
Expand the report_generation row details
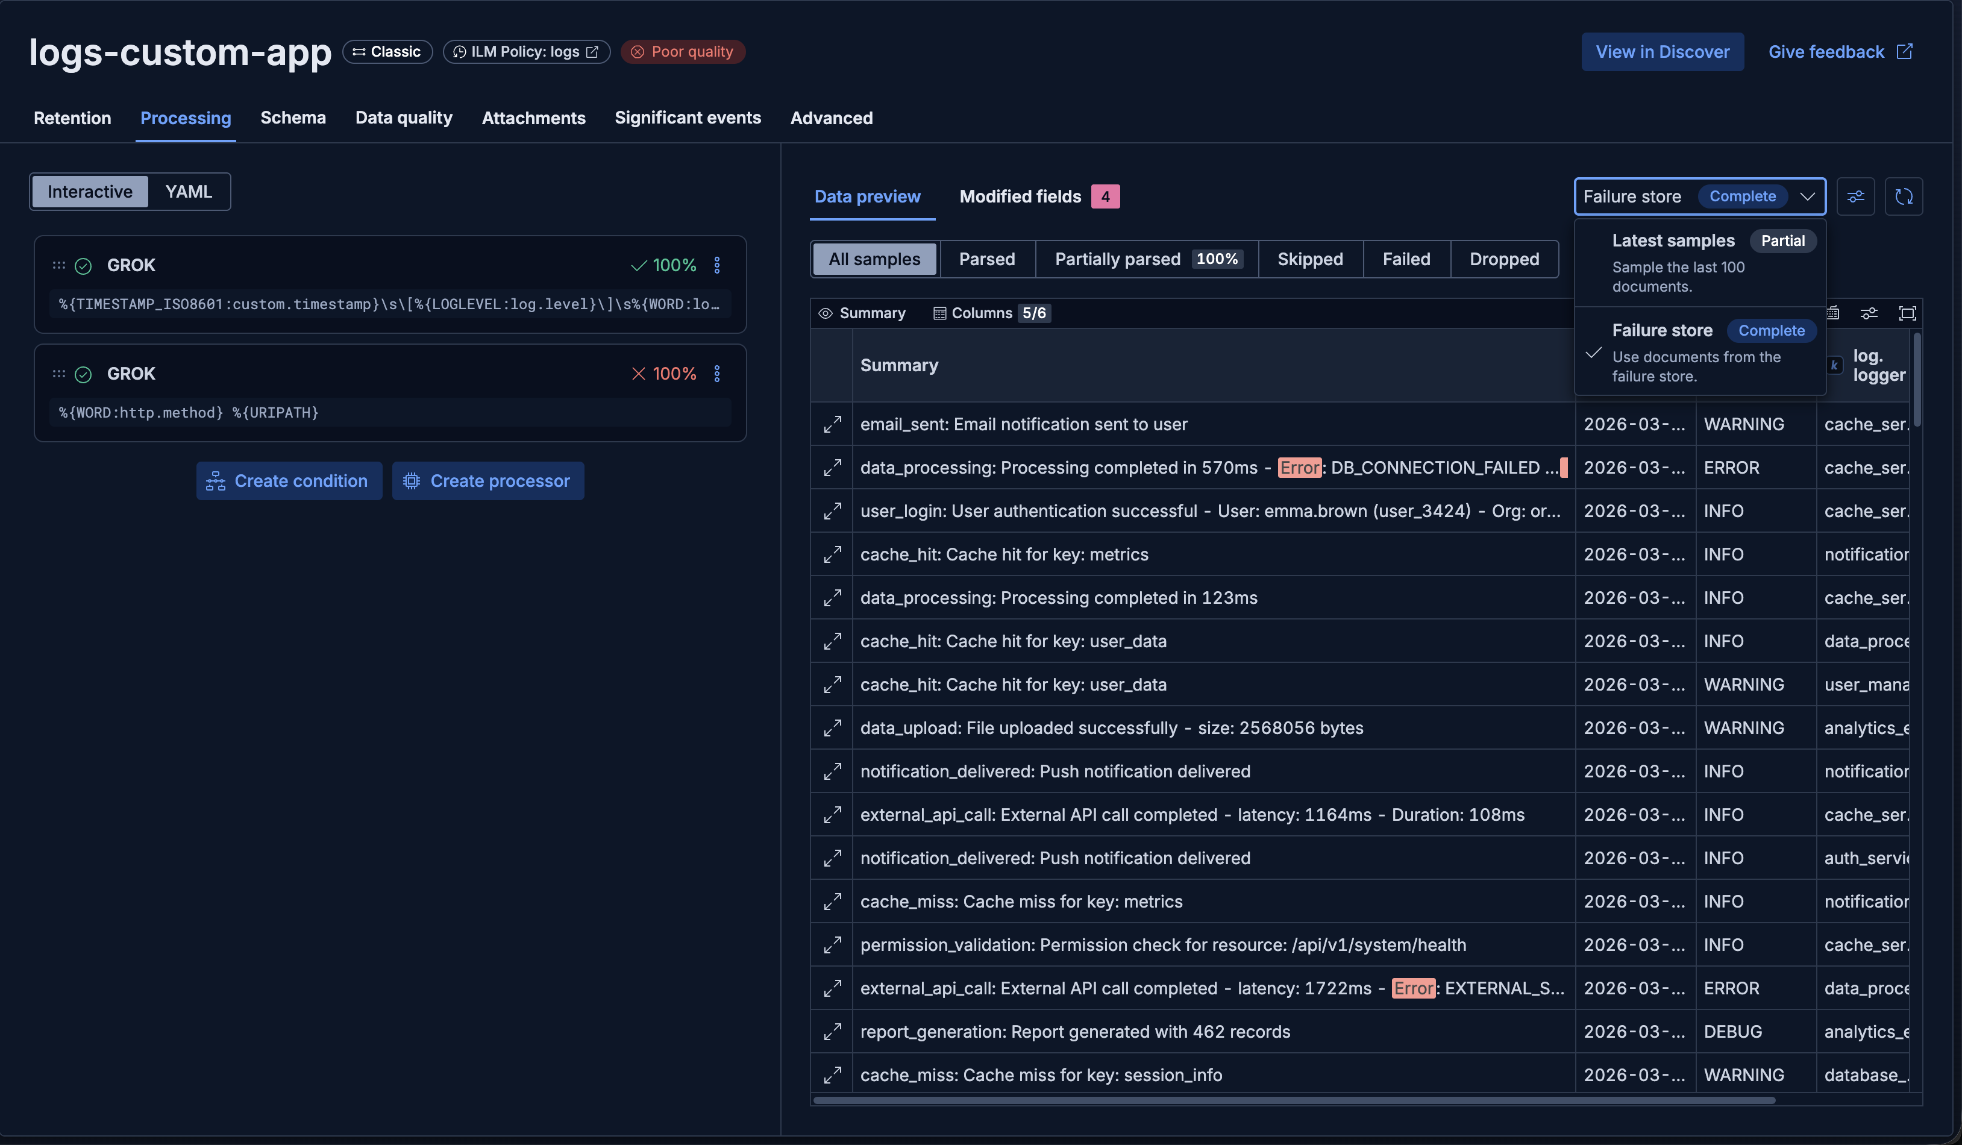[832, 1031]
